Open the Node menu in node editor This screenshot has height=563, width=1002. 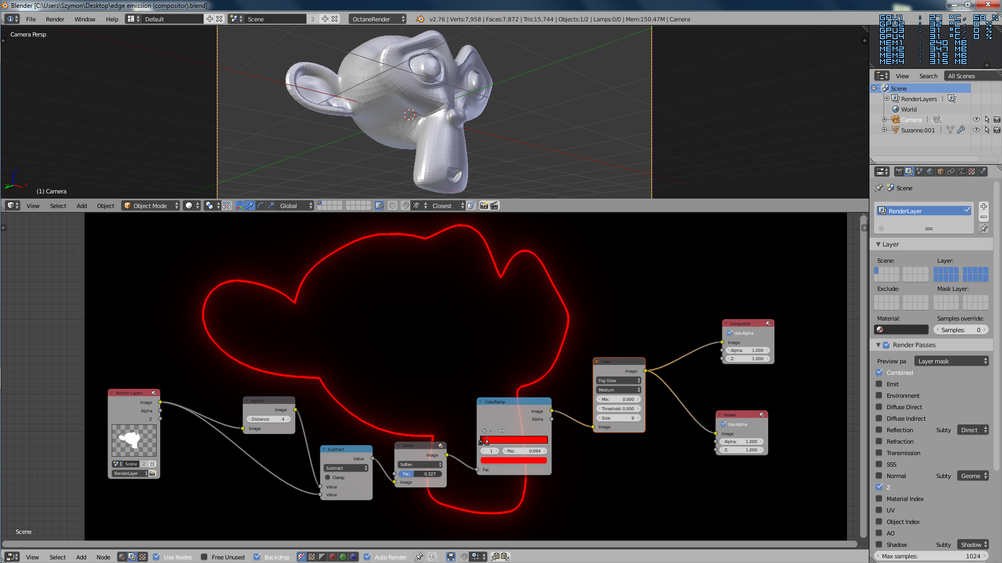(103, 557)
